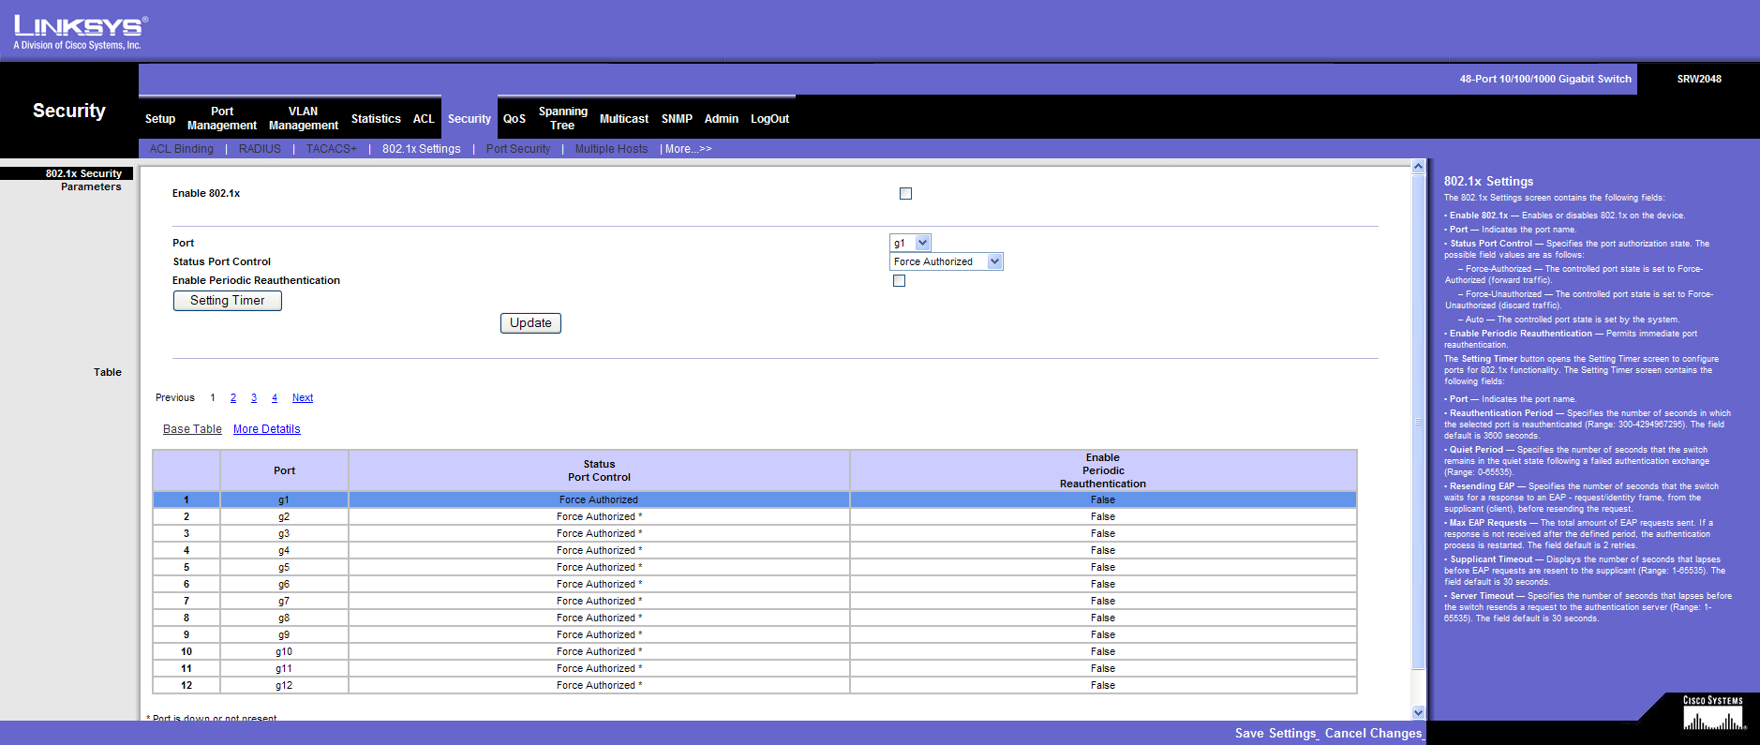The height and width of the screenshot is (745, 1760).
Task: Click the Linksys logo
Action: coord(80,32)
